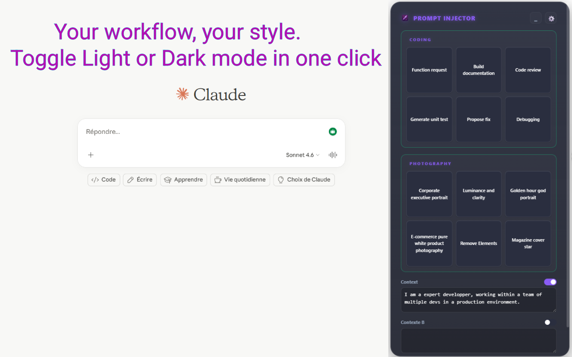The height and width of the screenshot is (357, 572).
Task: Select the Code suggestion chip
Action: click(104, 180)
